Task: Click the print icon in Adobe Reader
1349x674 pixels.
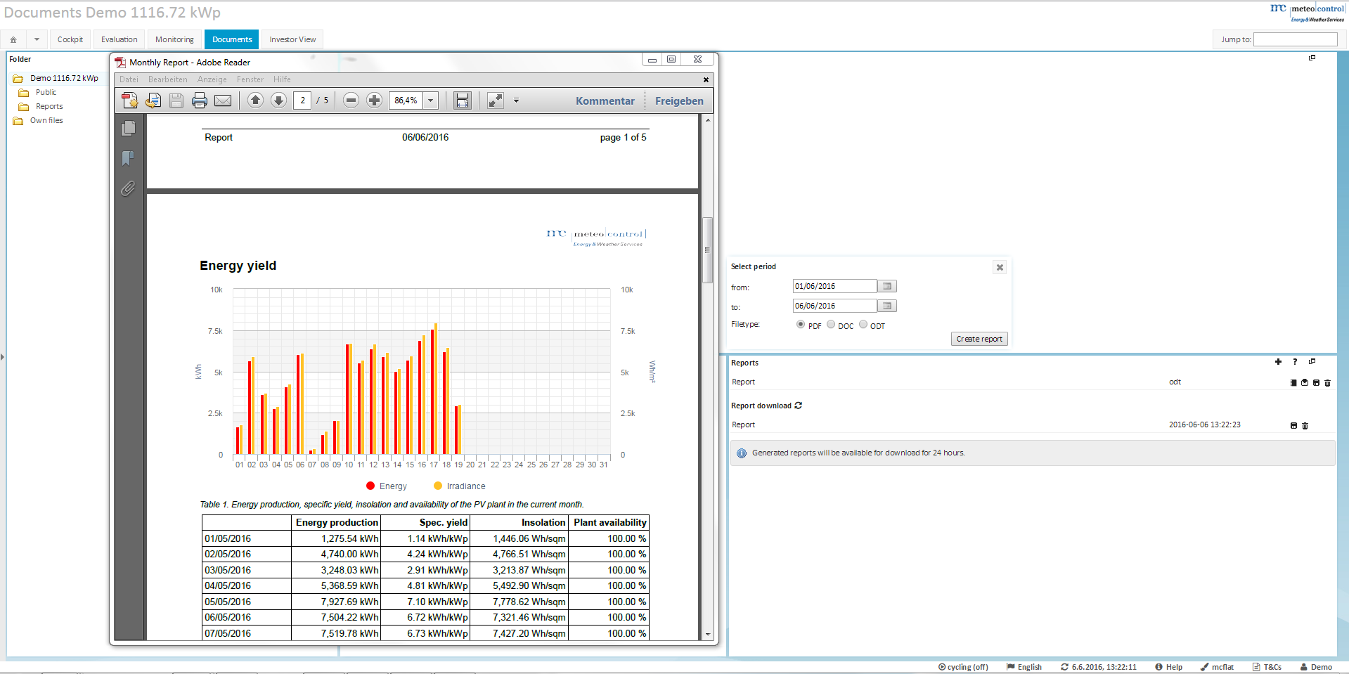Action: [200, 101]
